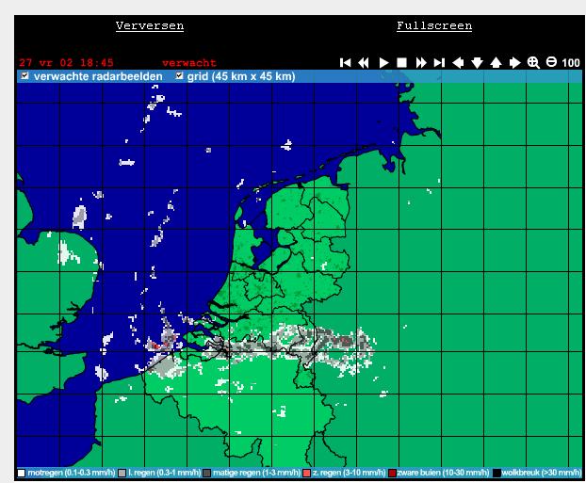Click the 'zware buien (10-30 mm/h)' legend text
This screenshot has width=586, height=483.
point(443,473)
